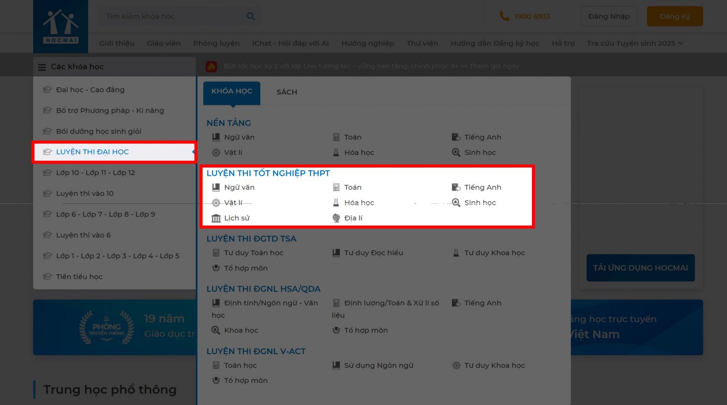
Task: Open Phòng luyện nav link
Action: click(216, 43)
